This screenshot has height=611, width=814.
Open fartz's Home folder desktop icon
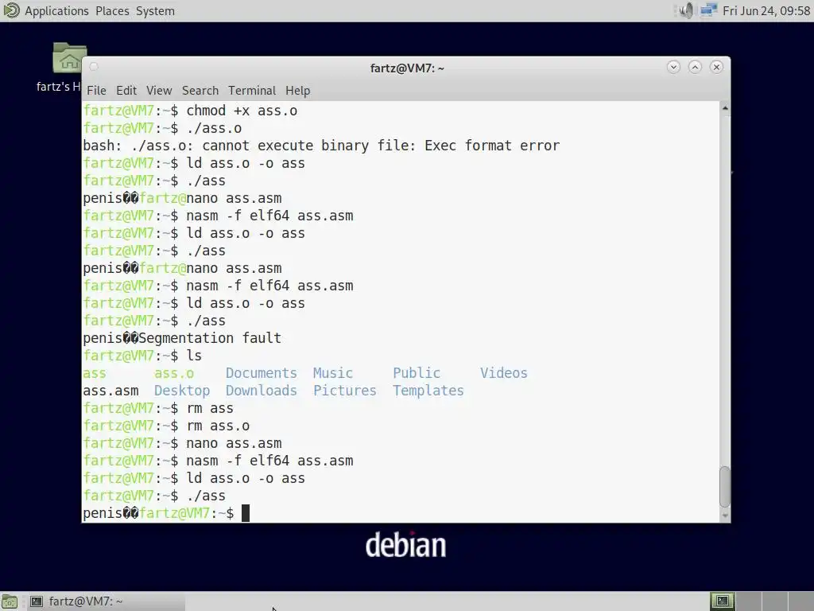point(68,67)
